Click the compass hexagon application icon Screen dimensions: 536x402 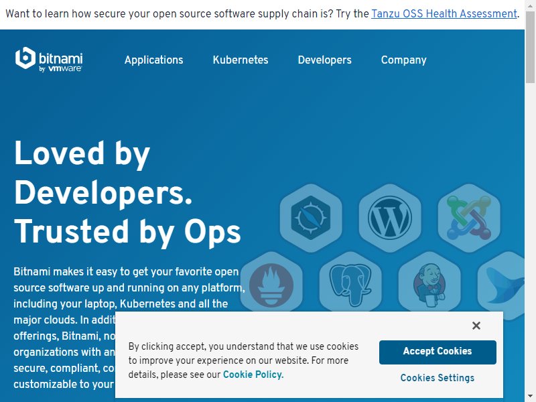(x=311, y=218)
